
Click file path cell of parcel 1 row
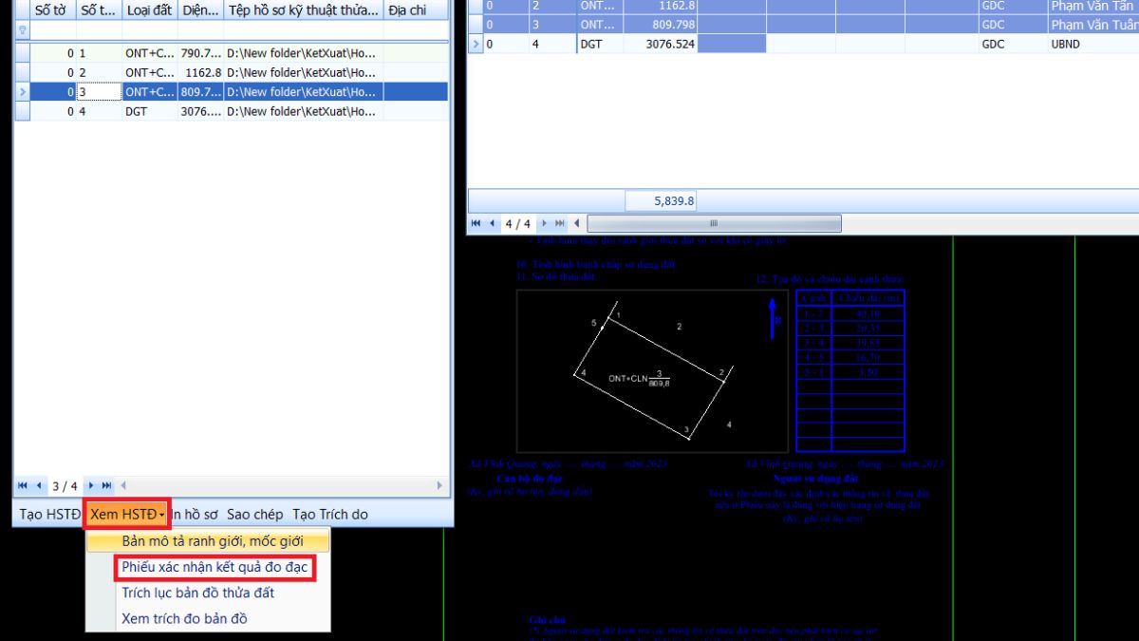(304, 54)
